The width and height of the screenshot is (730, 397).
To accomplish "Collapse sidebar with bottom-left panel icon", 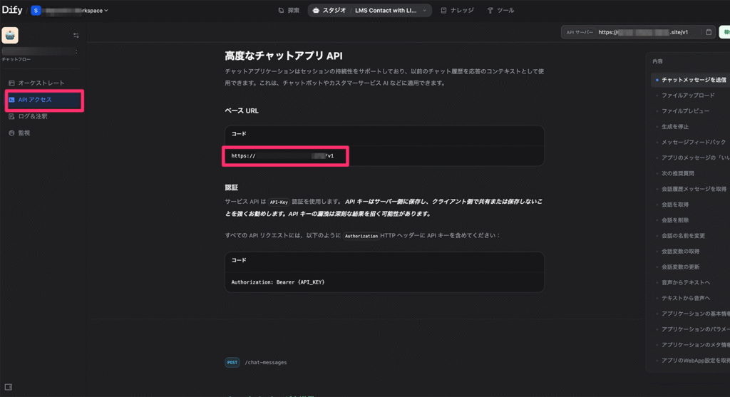I will point(9,387).
